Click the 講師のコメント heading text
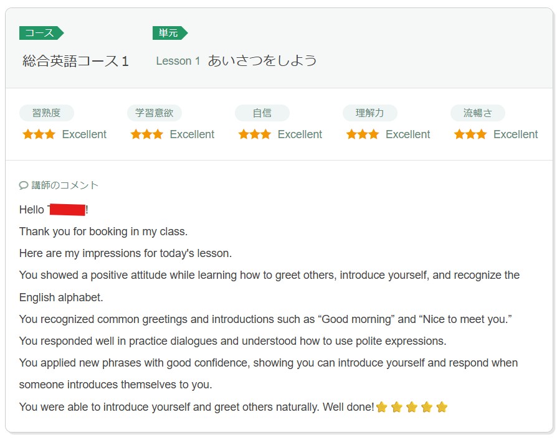 pos(65,185)
